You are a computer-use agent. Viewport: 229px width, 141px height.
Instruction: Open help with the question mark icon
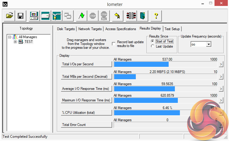click(x=156, y=16)
